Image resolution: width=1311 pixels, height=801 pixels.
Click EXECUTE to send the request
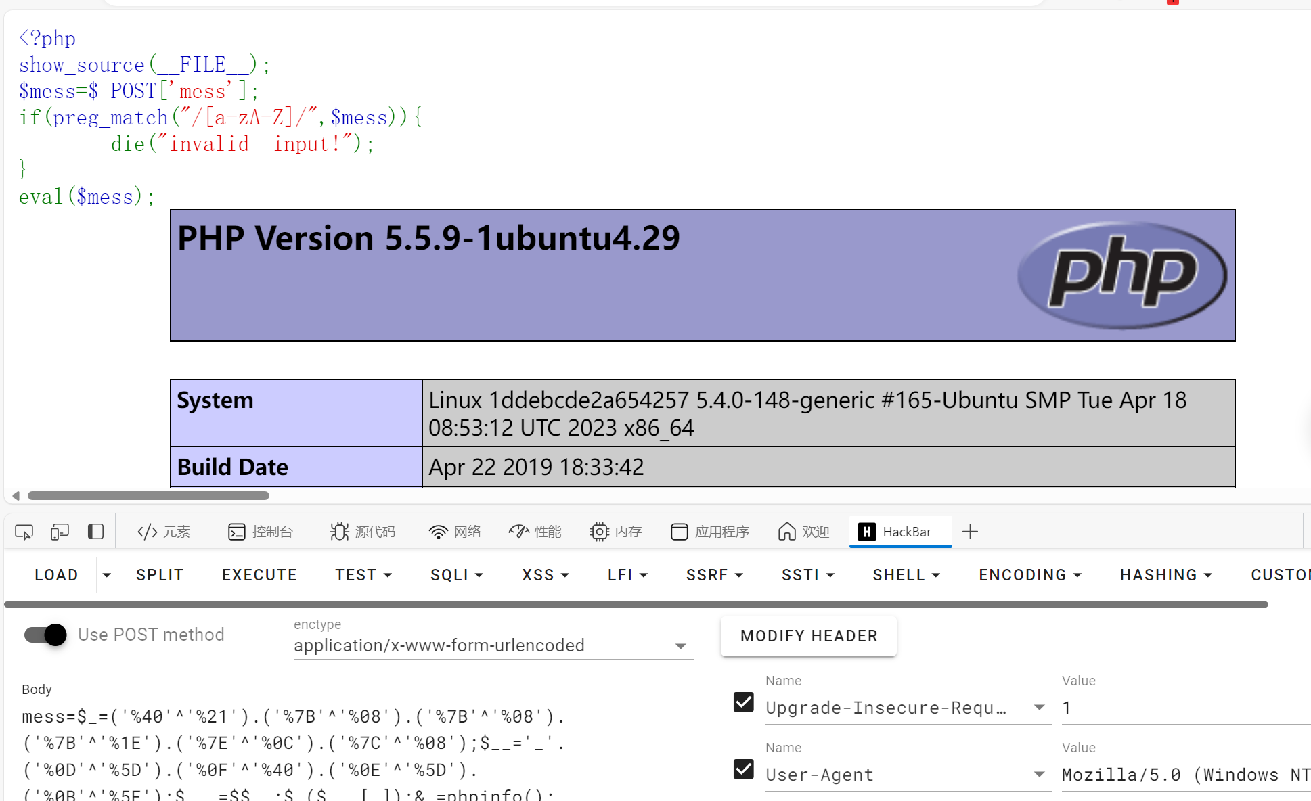point(259,575)
